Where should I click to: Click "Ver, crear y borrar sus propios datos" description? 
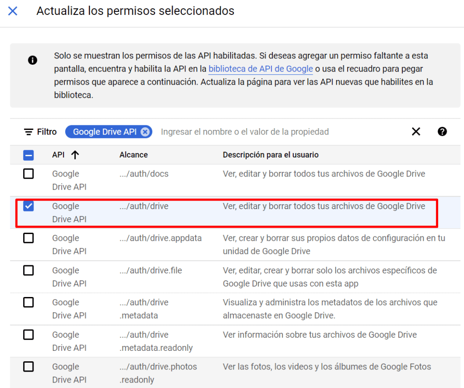tap(334, 244)
